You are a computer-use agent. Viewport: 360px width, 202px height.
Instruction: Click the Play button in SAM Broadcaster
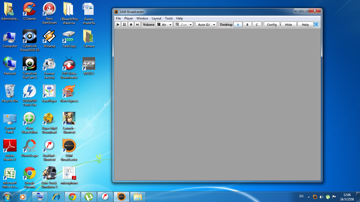pyautogui.click(x=118, y=24)
